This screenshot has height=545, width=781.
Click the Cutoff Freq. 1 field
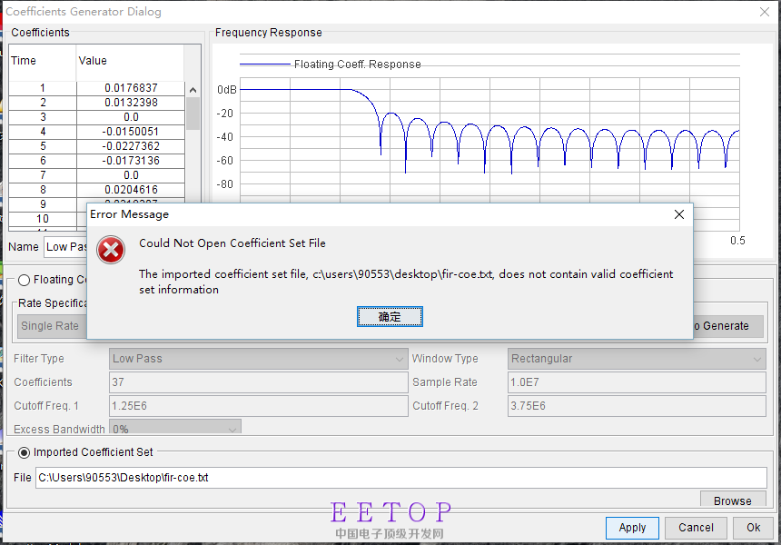tap(258, 406)
